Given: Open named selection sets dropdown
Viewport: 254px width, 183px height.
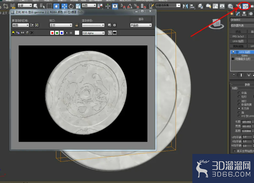Looking at the screenshot, I should click(168, 5).
